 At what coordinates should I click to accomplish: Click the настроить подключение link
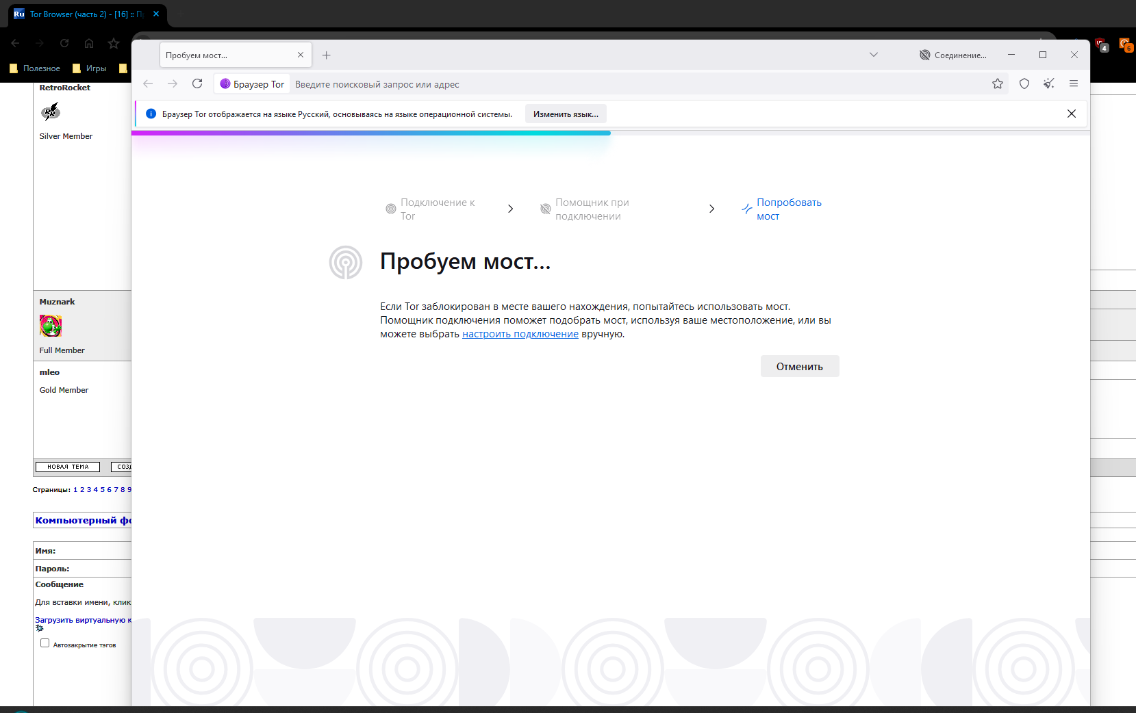pos(520,334)
